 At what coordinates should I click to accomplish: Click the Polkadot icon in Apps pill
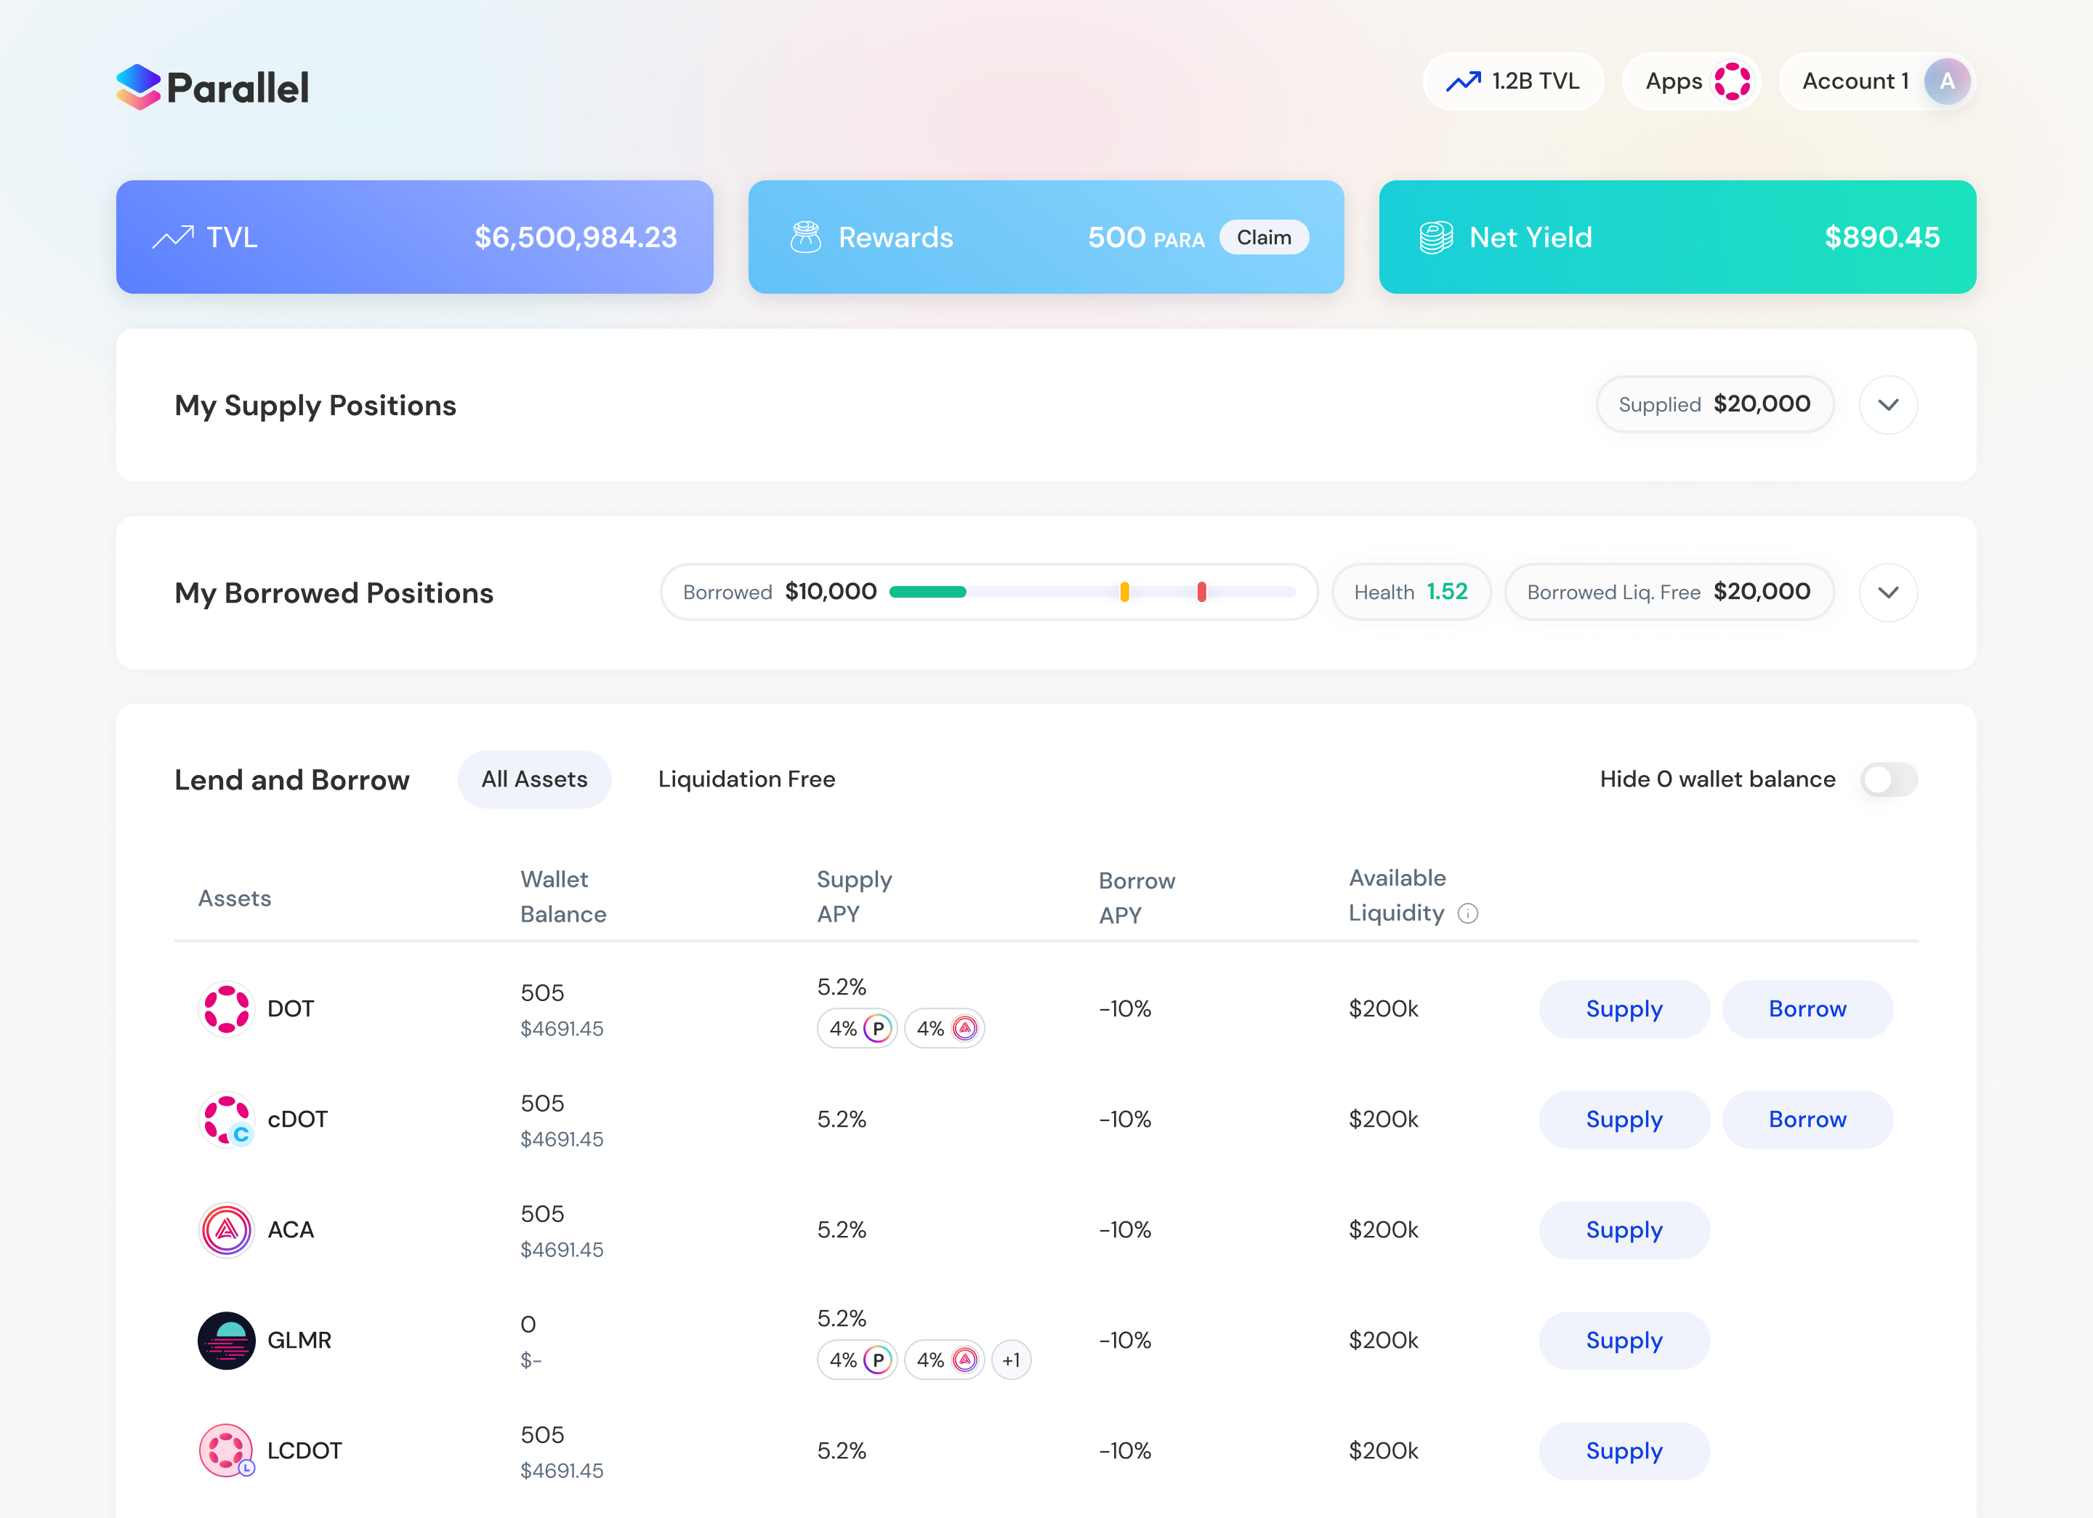1731,81
